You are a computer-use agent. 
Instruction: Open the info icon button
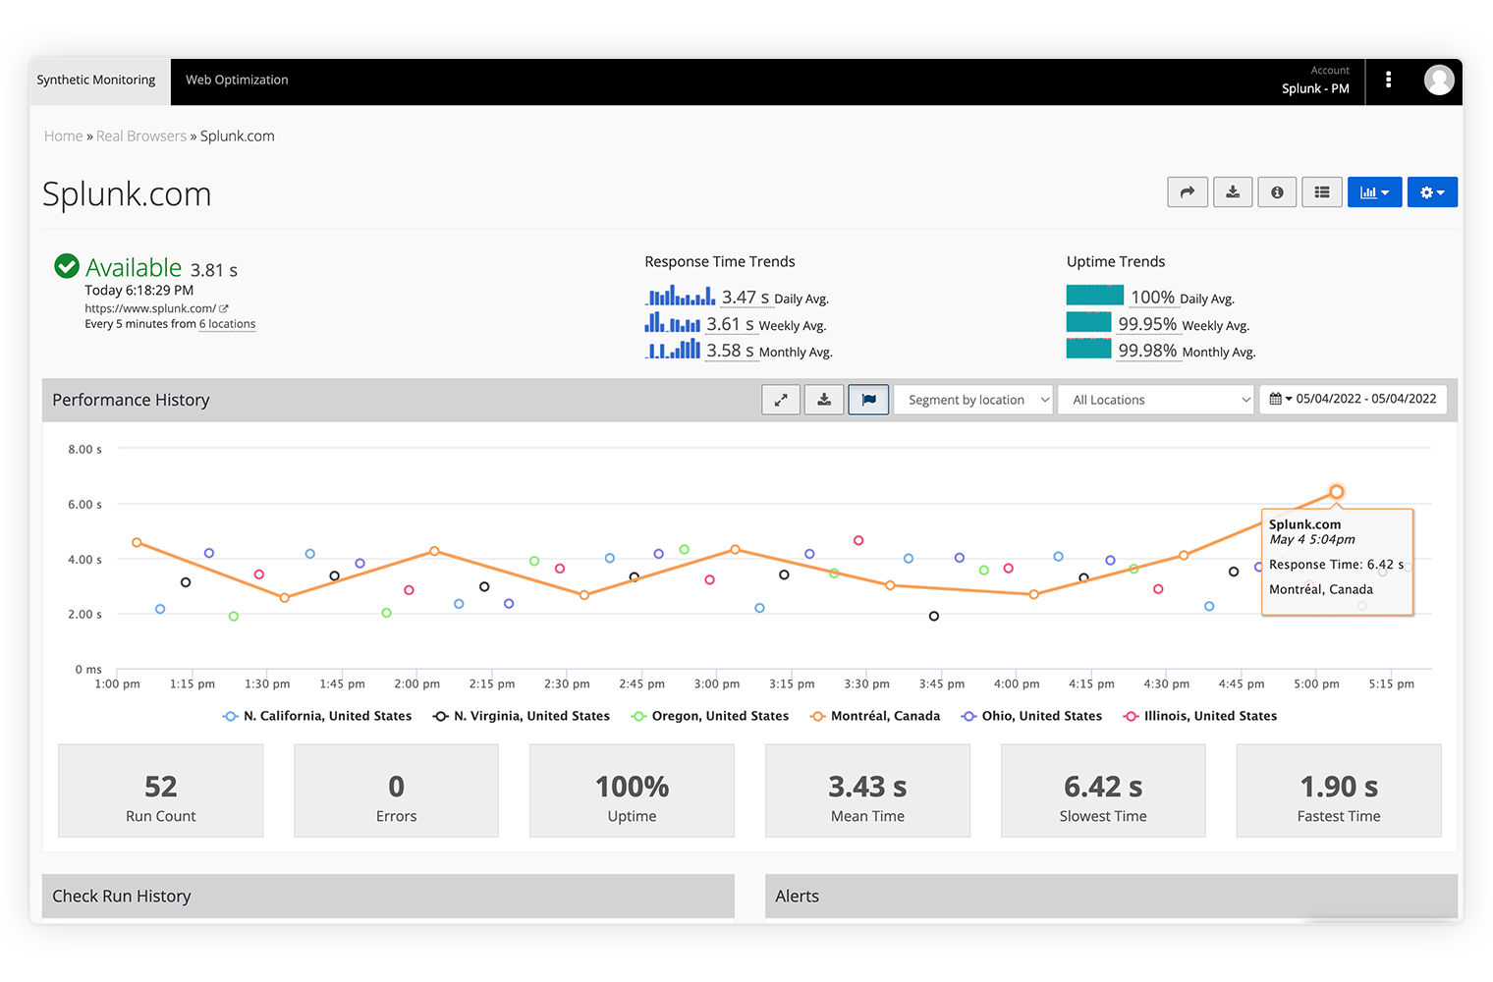click(x=1277, y=192)
